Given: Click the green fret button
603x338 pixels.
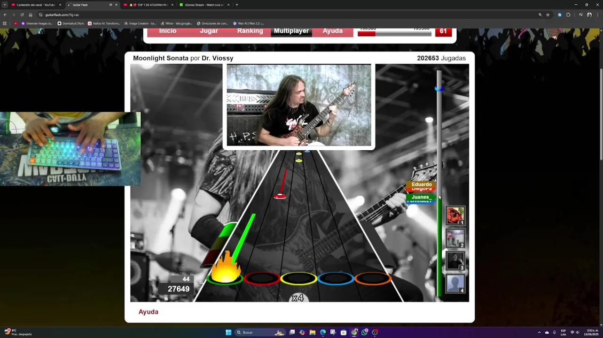Looking at the screenshot, I should pos(225,279).
